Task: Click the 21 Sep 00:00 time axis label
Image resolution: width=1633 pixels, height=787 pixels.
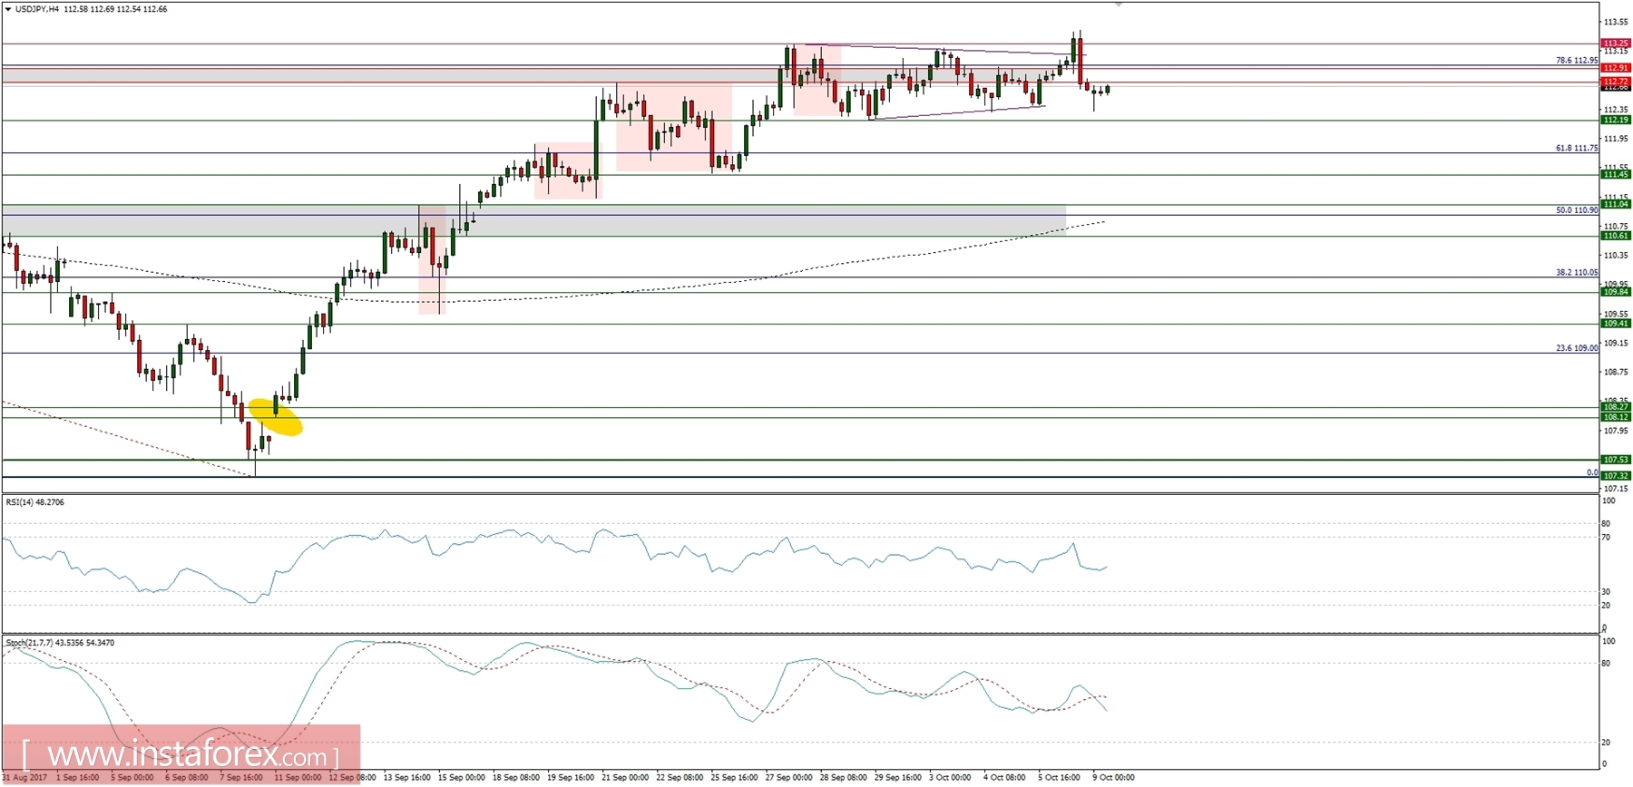Action: click(x=625, y=777)
